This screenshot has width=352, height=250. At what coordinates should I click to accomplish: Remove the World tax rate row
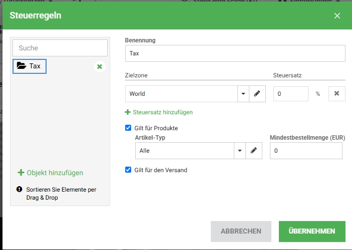336,94
